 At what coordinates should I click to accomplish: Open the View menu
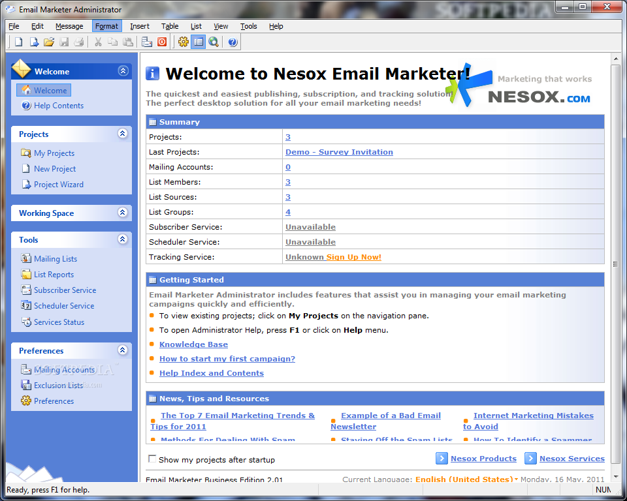pos(221,26)
